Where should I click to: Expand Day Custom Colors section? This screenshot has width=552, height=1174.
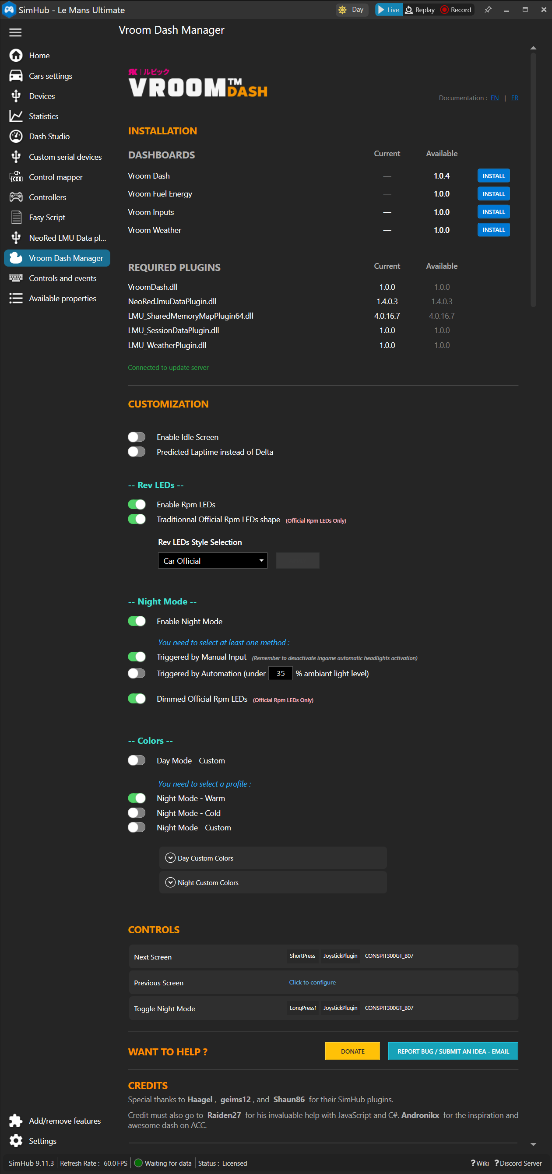170,858
